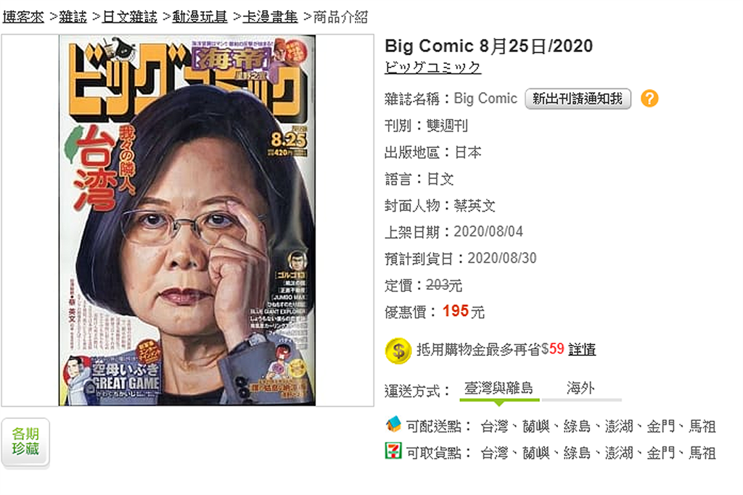Image resolution: width=743 pixels, height=495 pixels.
Task: Click the orange question mark help icon
Action: (649, 99)
